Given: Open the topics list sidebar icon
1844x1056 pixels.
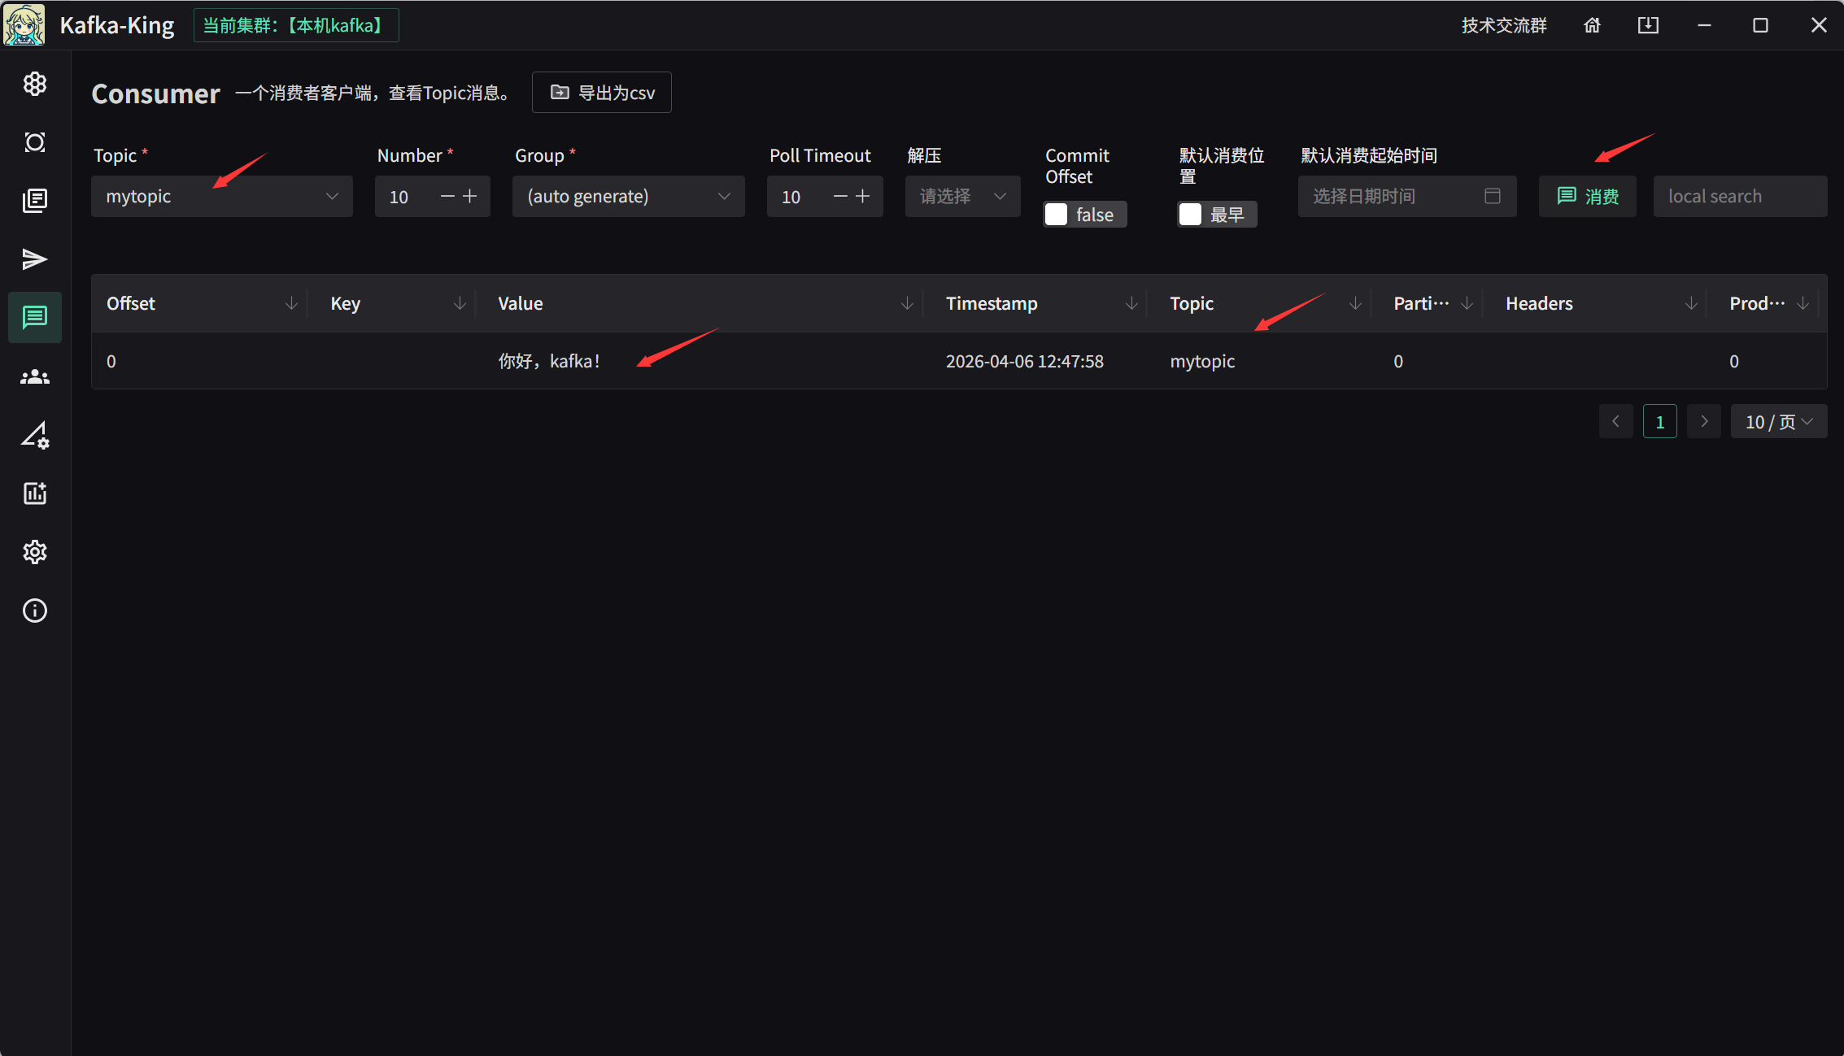Looking at the screenshot, I should tap(34, 201).
